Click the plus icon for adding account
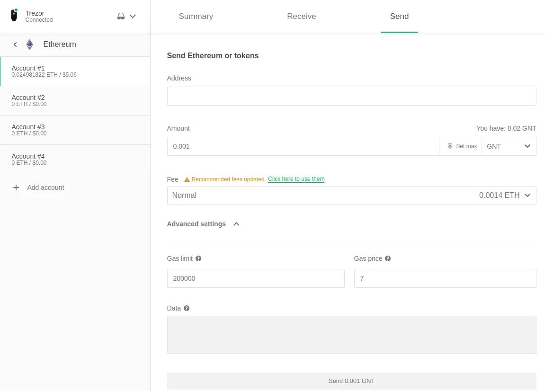The height and width of the screenshot is (391, 545). (16, 187)
